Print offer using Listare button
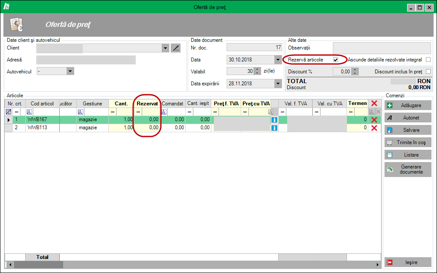 click(x=408, y=155)
